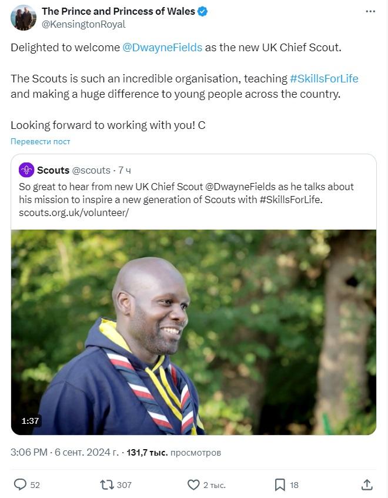
Task: Click the blue verified badge icon
Action: coord(203,12)
